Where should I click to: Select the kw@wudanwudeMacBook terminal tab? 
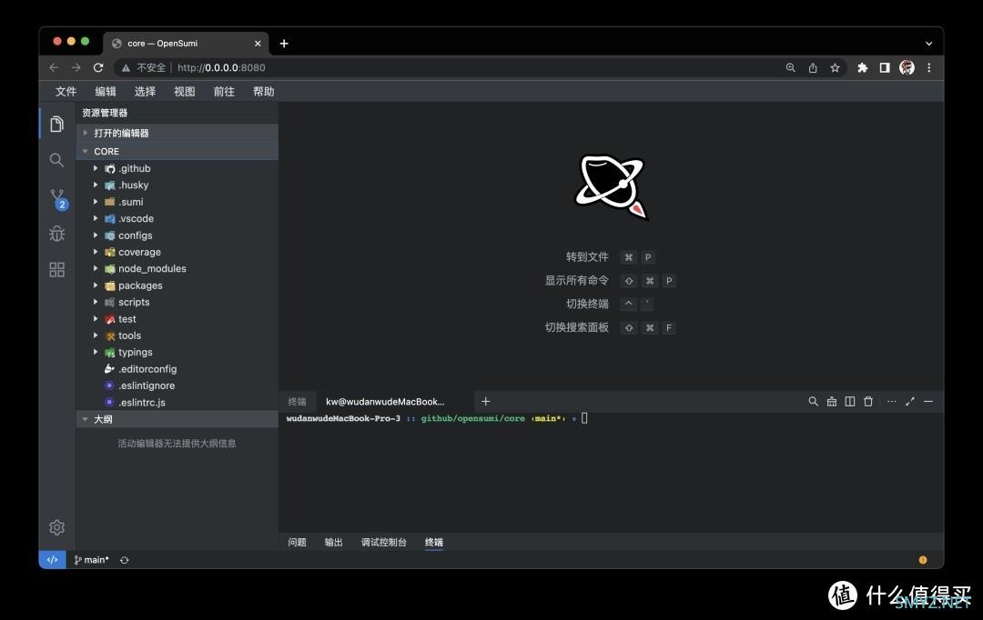click(394, 402)
